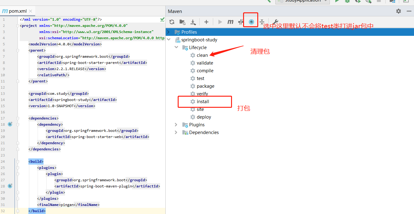Collapse the springboot-study project node
The width and height of the screenshot is (414, 214).
point(168,40)
